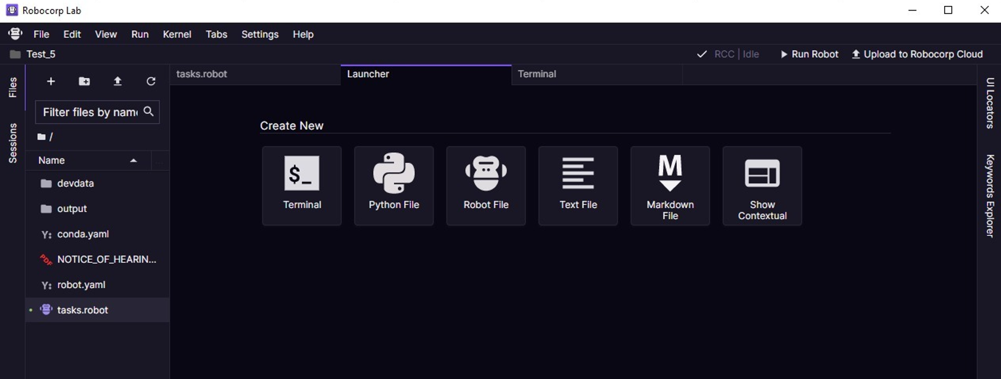
Task: Refresh the file list
Action: point(151,81)
